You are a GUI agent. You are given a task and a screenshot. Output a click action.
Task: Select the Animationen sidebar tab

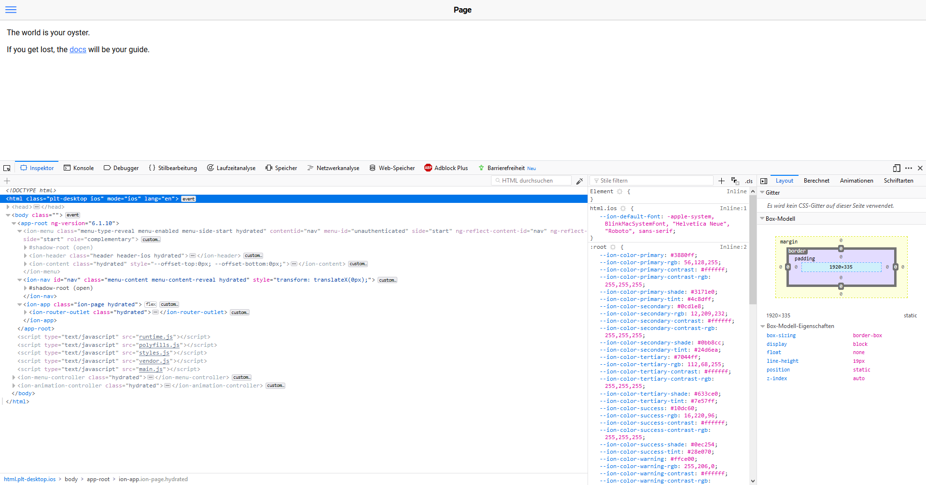click(x=856, y=181)
